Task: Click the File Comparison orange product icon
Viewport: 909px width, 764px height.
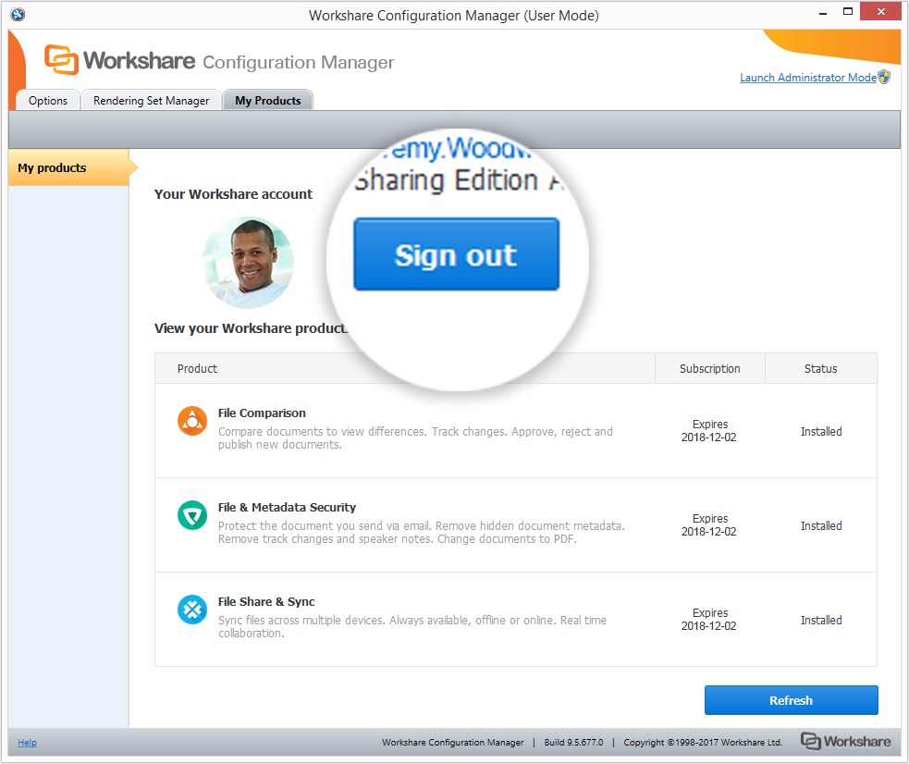Action: click(x=192, y=422)
